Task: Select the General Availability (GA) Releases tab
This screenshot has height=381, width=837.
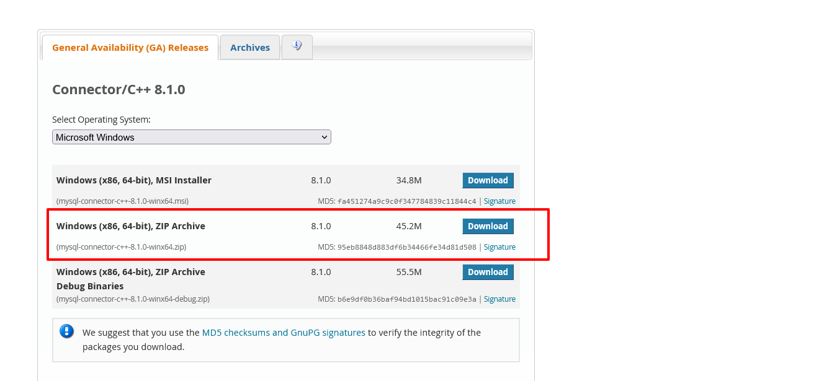Action: coord(130,47)
